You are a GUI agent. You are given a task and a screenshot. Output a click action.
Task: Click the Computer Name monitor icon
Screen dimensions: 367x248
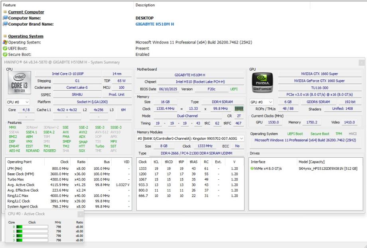[x=5, y=18]
